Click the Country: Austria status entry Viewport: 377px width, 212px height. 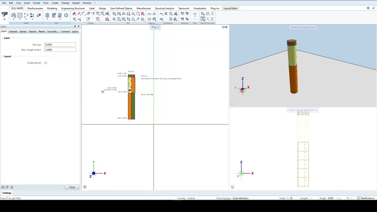coord(186,198)
